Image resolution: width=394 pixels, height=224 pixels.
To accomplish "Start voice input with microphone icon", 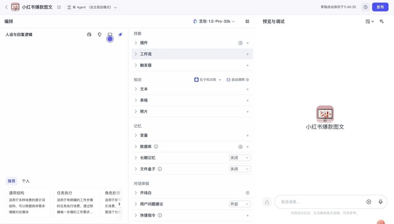I will (x=380, y=202).
